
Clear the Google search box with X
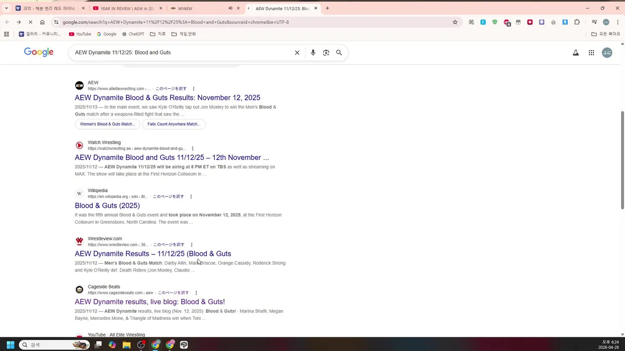(x=297, y=53)
